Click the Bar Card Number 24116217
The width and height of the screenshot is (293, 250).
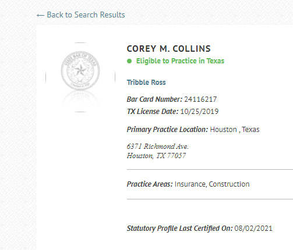pyautogui.click(x=200, y=99)
